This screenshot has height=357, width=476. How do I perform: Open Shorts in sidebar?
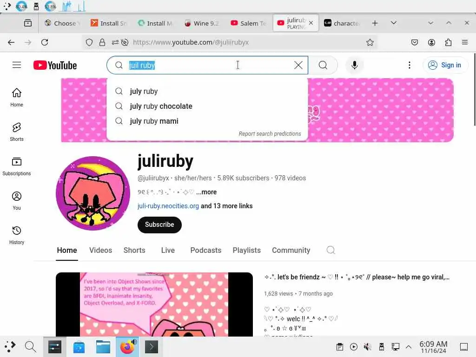[17, 132]
